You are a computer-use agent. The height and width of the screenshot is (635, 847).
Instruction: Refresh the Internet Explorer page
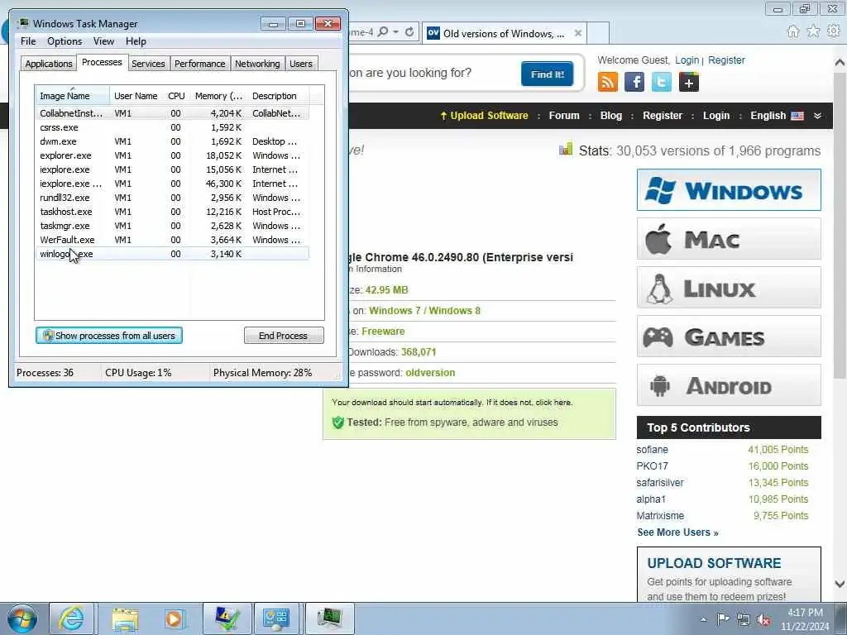pos(409,32)
